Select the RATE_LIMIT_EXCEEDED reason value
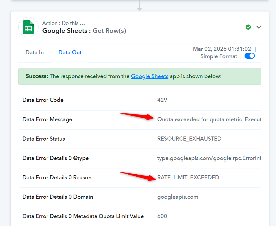276x226 pixels. [188, 178]
